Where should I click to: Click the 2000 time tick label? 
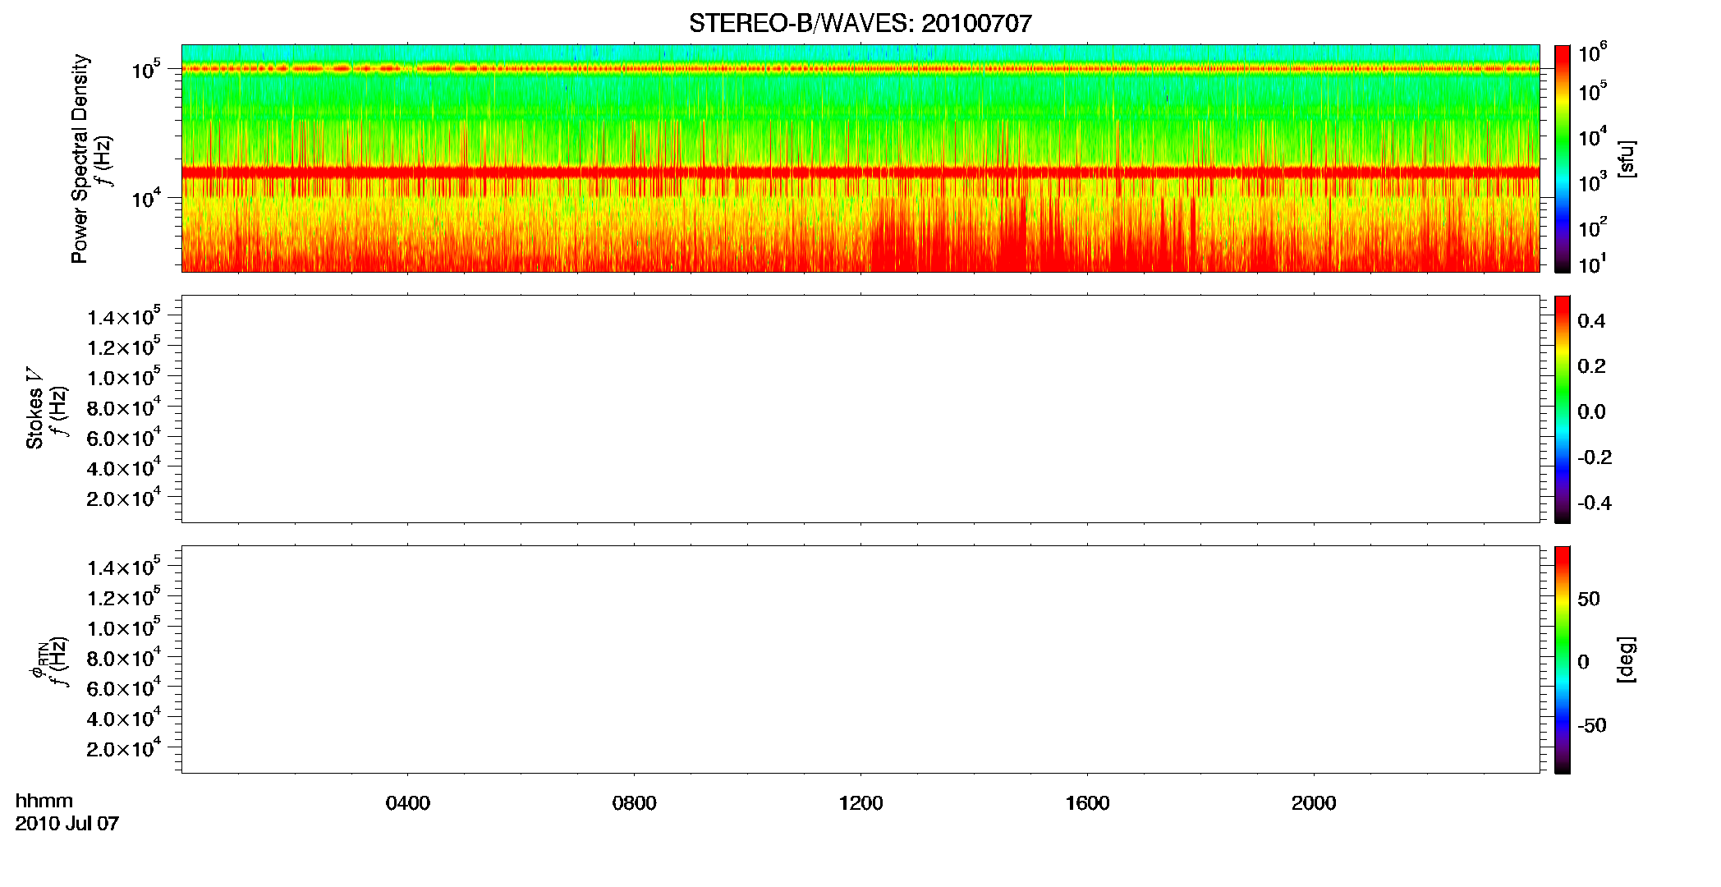click(1314, 803)
